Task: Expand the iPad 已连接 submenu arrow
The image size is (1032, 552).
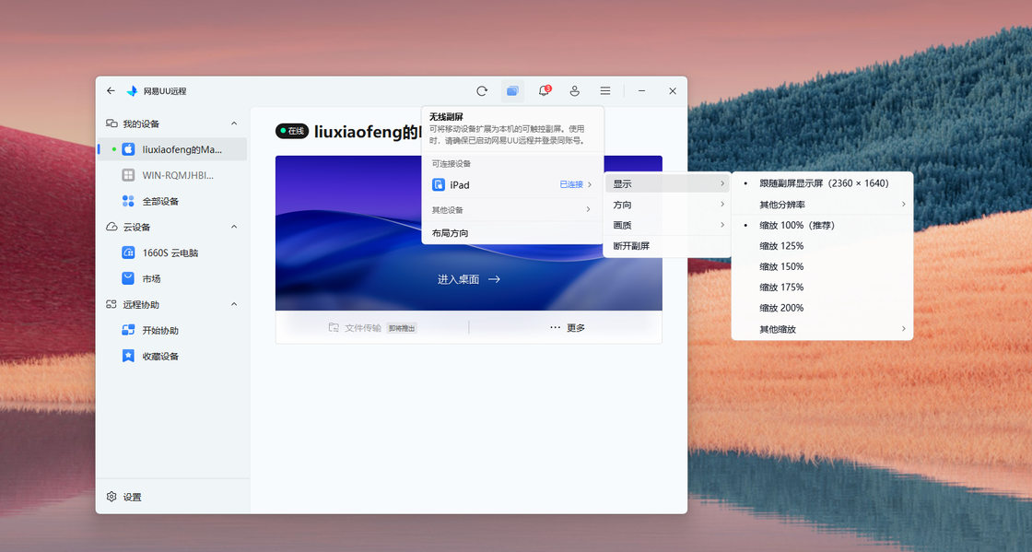Action: tap(590, 185)
